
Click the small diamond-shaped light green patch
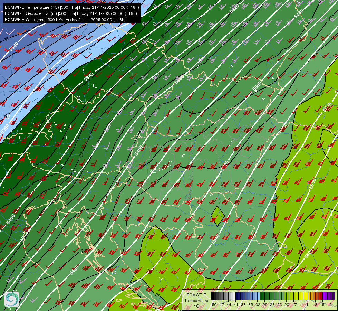click(218, 216)
